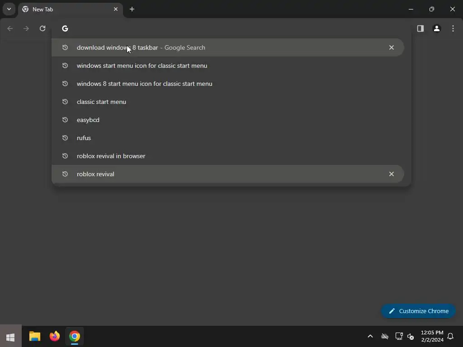Restore down the Chrome window

click(432, 9)
